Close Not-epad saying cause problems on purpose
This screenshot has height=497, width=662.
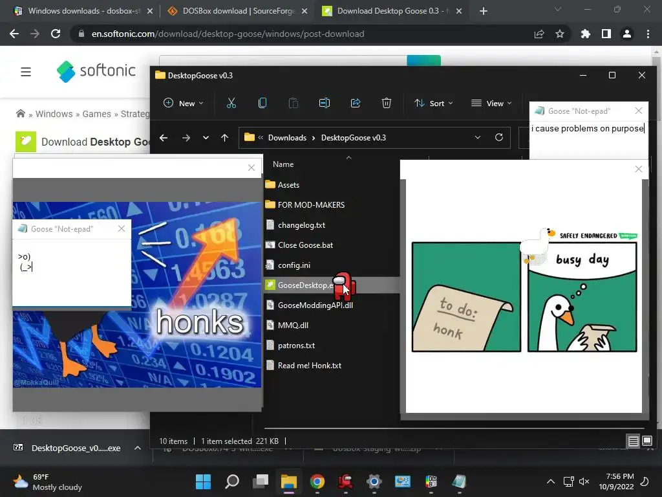(639, 111)
